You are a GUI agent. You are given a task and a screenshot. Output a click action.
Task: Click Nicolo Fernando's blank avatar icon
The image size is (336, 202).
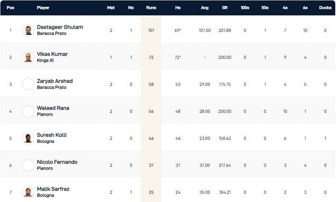click(x=28, y=165)
